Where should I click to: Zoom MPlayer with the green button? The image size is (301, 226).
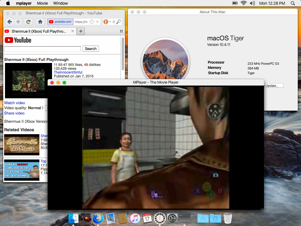coord(64,83)
